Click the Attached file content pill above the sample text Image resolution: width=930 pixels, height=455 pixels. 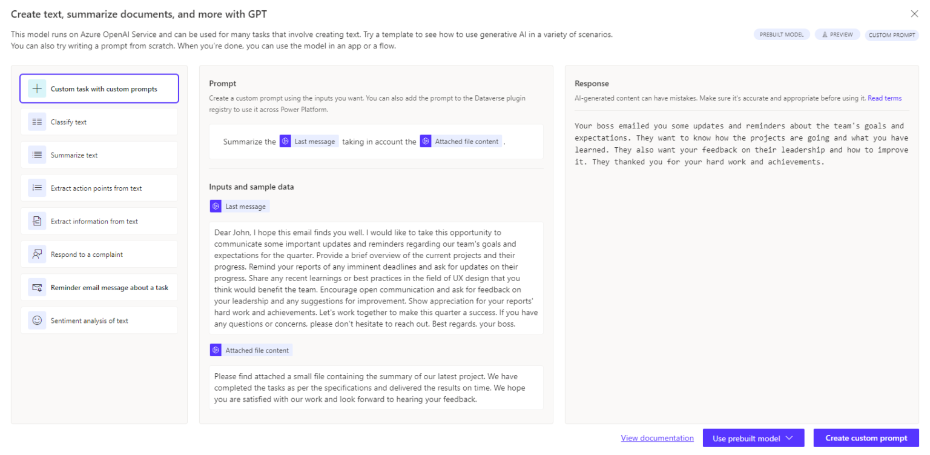[x=251, y=350]
